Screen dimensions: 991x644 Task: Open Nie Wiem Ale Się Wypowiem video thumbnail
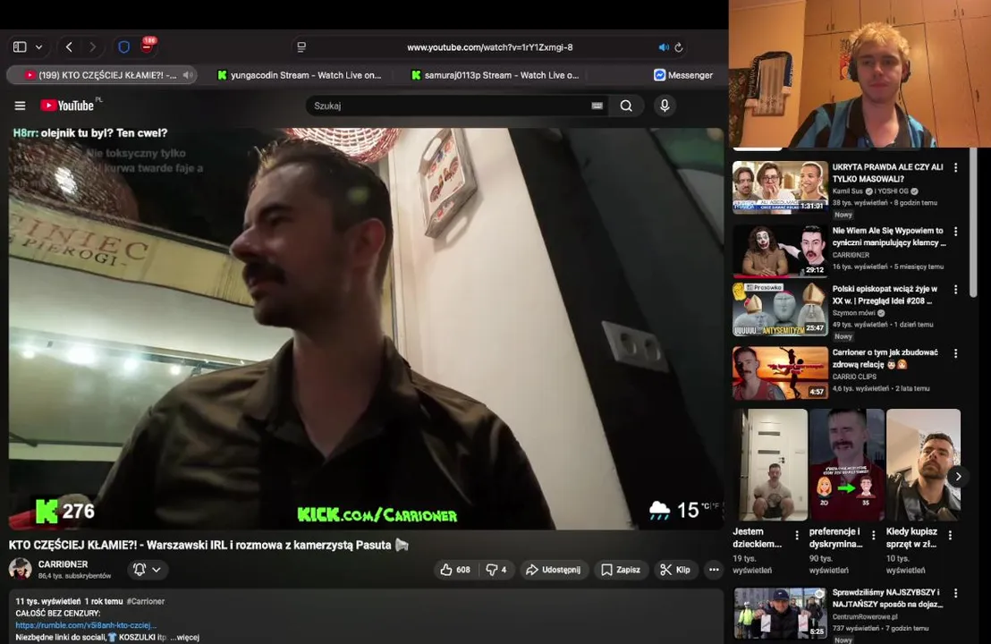(780, 251)
